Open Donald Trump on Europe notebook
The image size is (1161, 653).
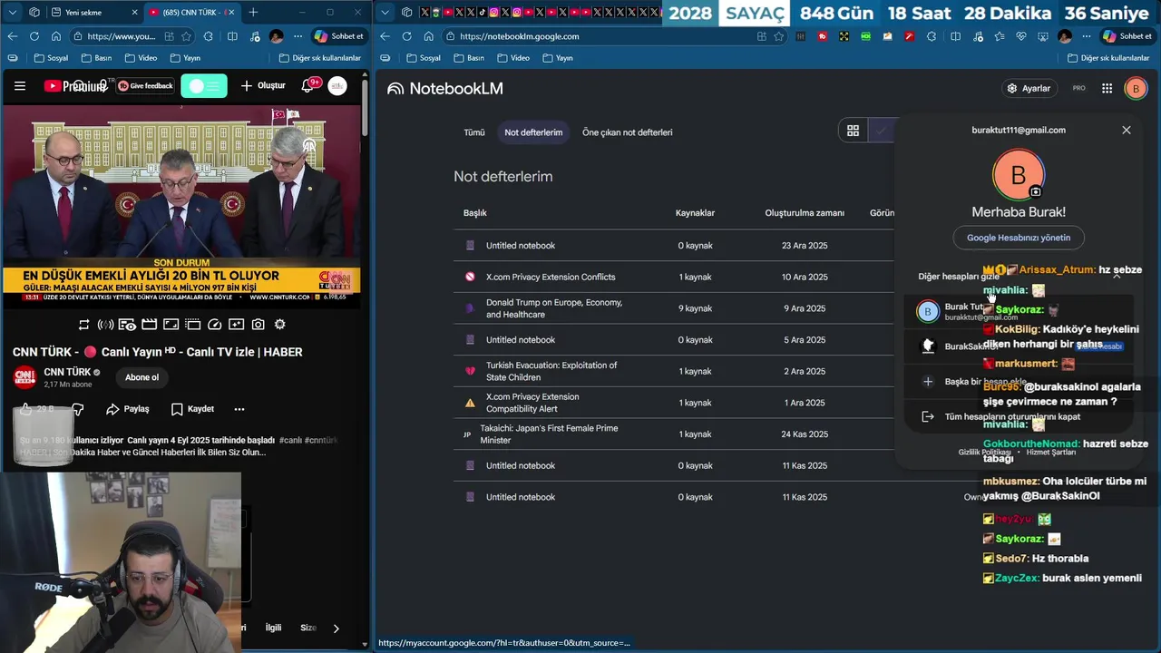coord(554,308)
